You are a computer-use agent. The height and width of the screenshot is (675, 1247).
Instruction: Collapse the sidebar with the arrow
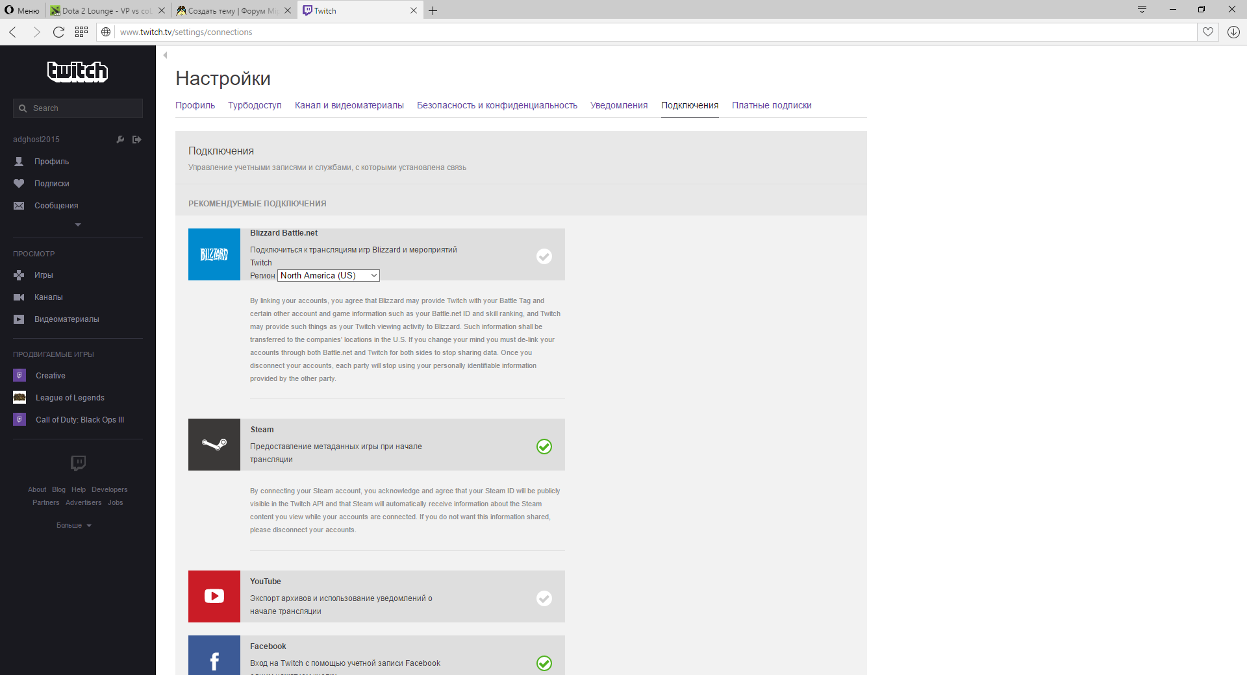coord(166,55)
